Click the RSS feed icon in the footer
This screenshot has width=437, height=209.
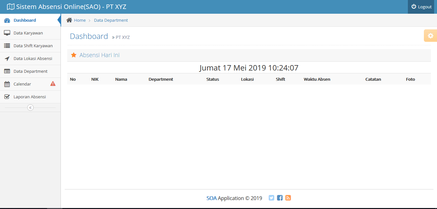click(x=288, y=198)
